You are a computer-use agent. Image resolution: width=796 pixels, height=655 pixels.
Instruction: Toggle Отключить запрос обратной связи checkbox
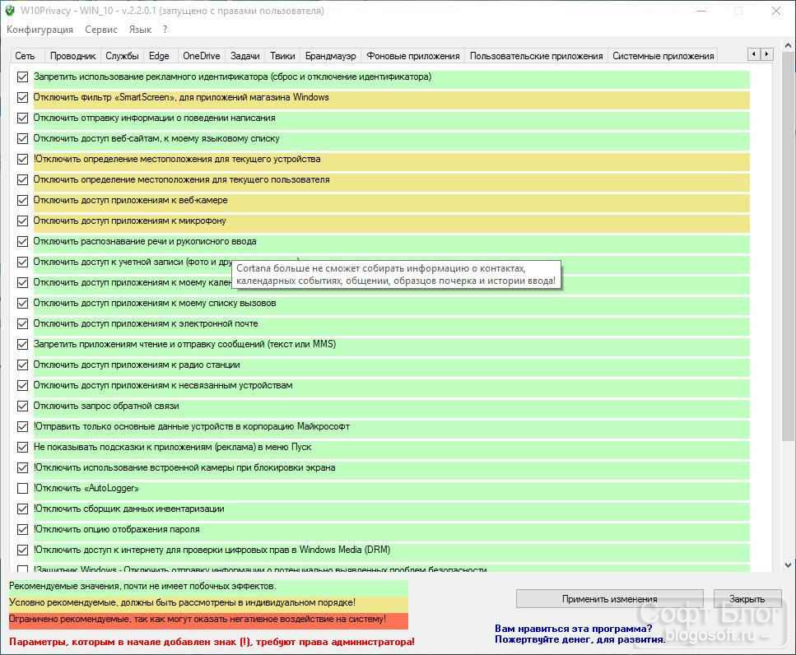click(22, 406)
